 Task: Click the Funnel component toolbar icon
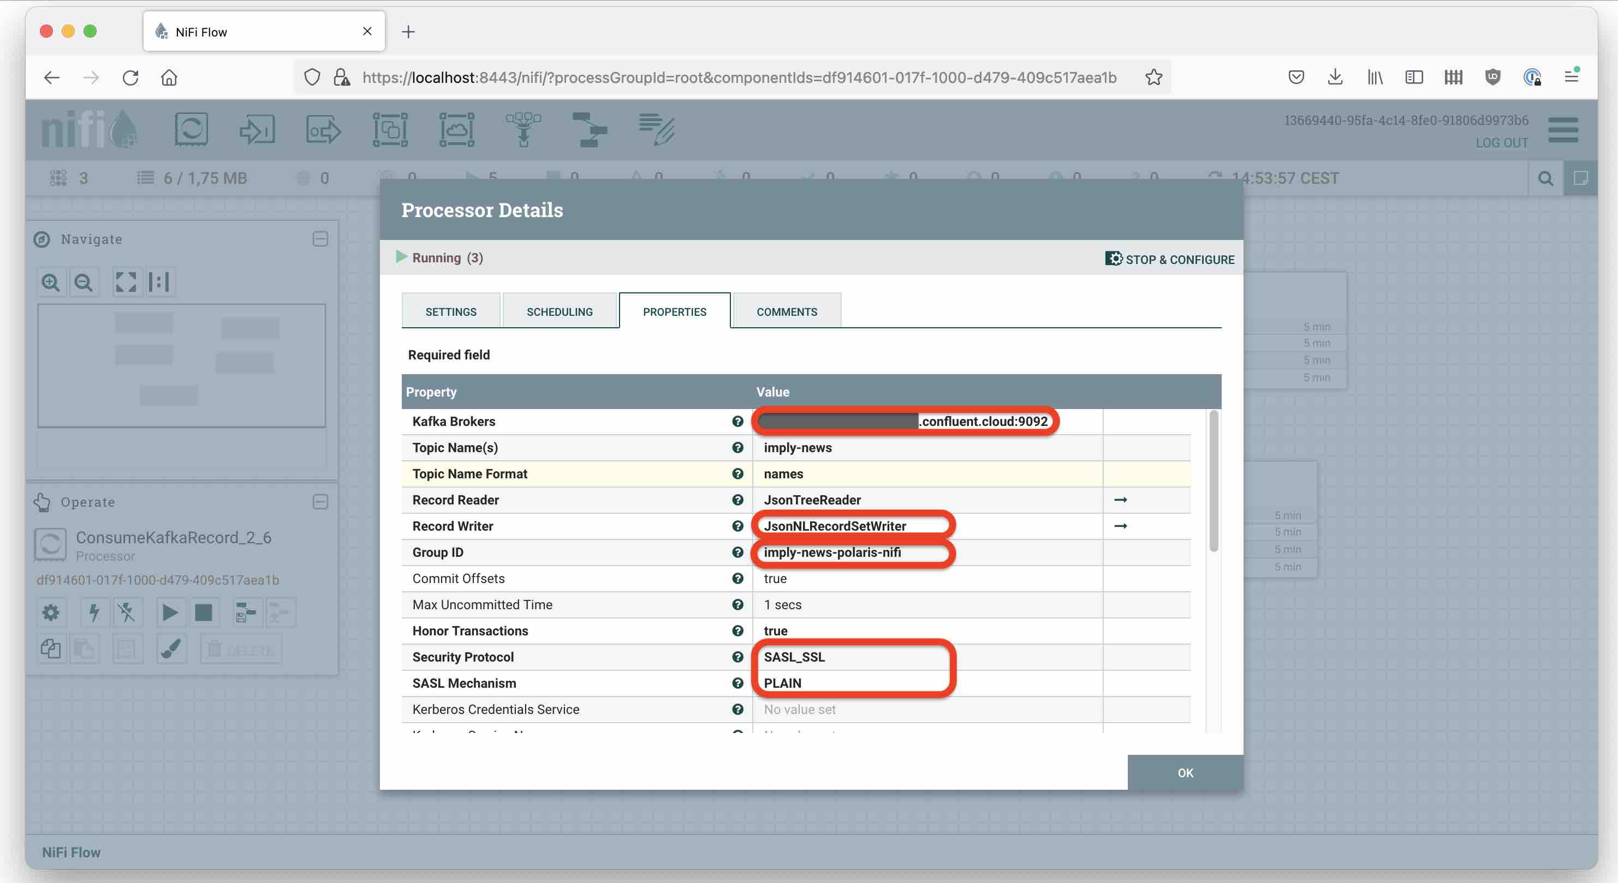(x=523, y=130)
